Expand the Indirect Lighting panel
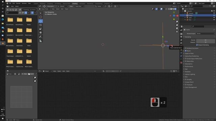 [190, 74]
